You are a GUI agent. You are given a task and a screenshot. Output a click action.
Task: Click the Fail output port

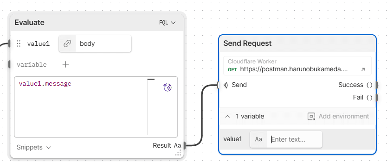377,98
